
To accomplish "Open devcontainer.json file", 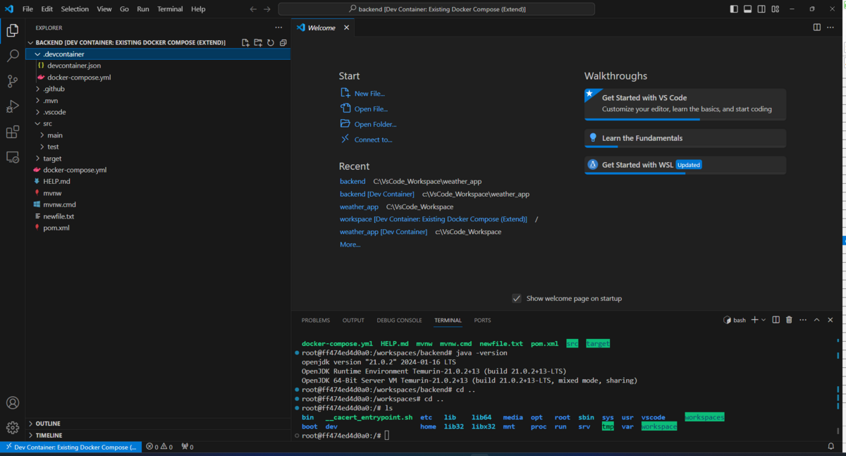I will (x=74, y=66).
